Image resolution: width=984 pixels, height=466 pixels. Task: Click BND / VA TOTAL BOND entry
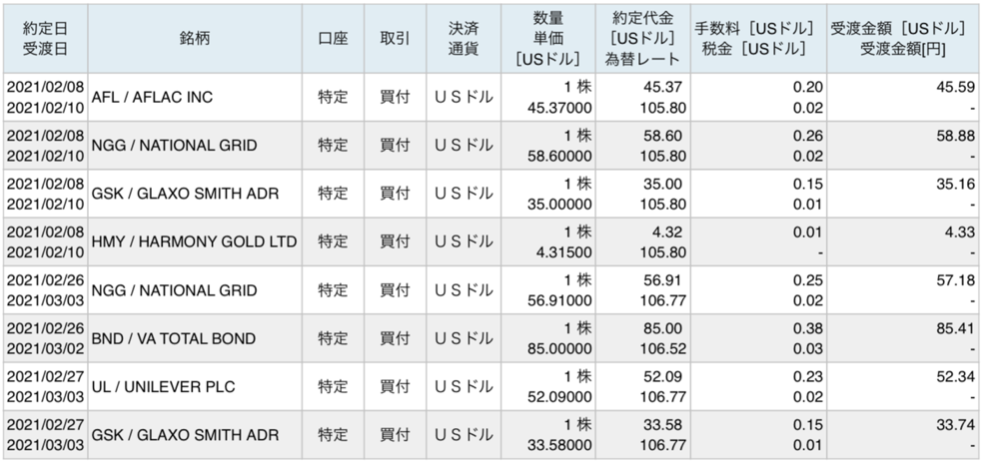click(174, 338)
